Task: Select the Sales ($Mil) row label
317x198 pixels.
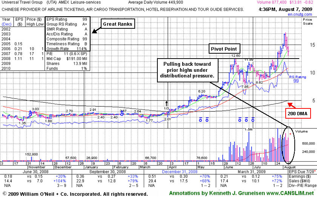Action: (300, 181)
